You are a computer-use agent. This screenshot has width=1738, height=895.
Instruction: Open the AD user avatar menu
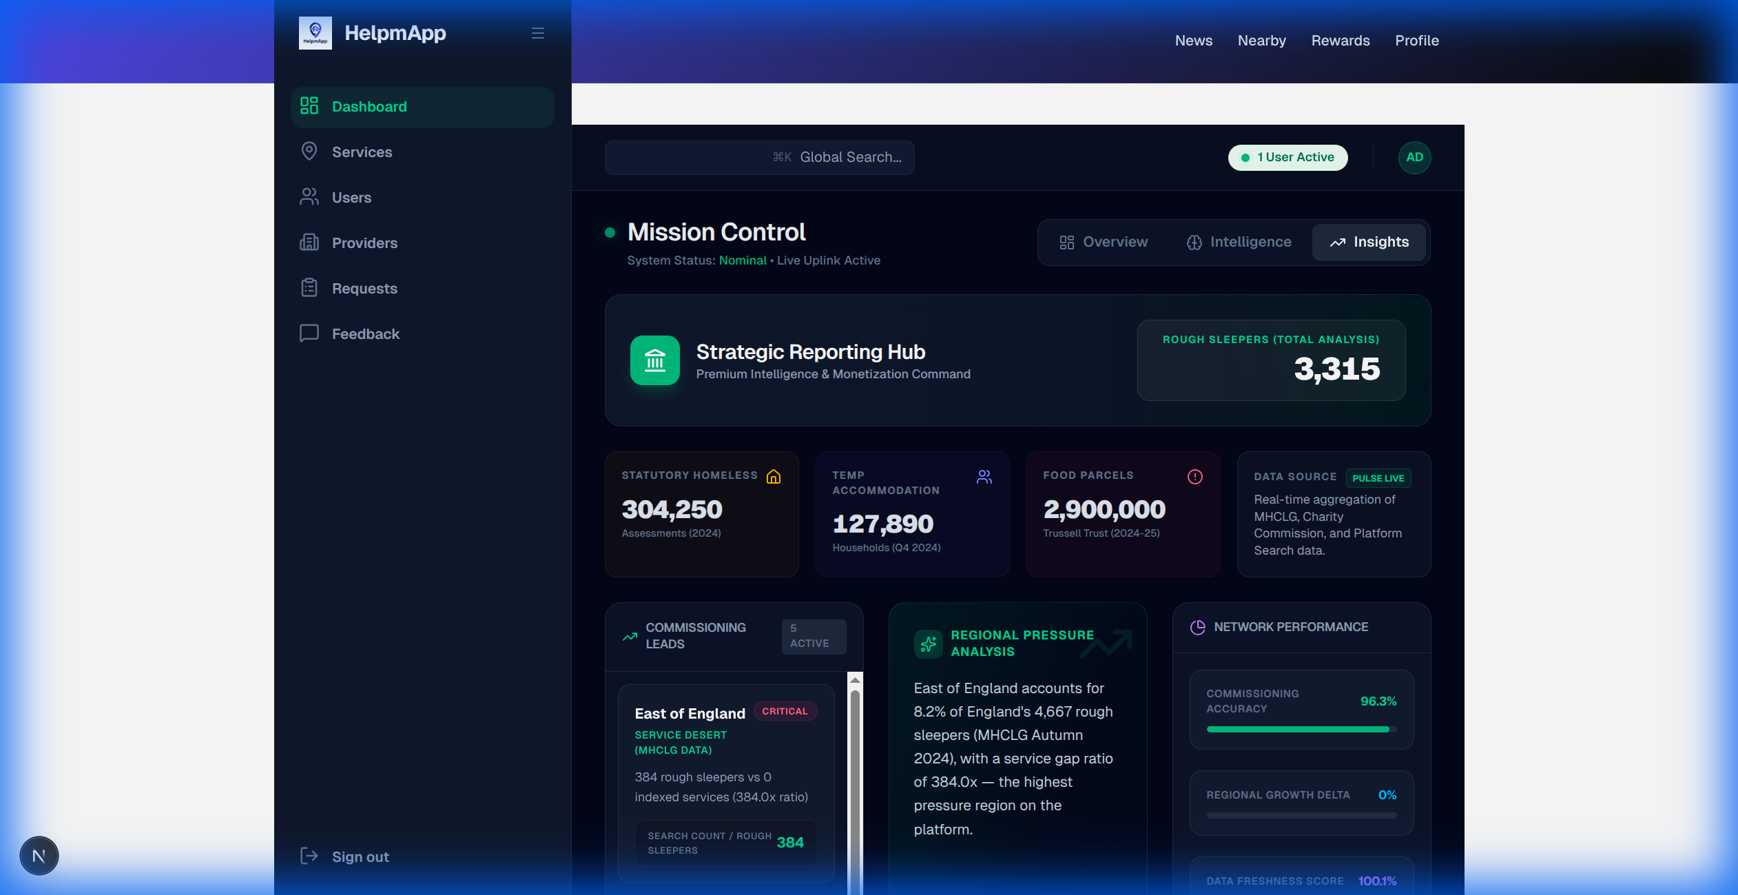click(1414, 158)
